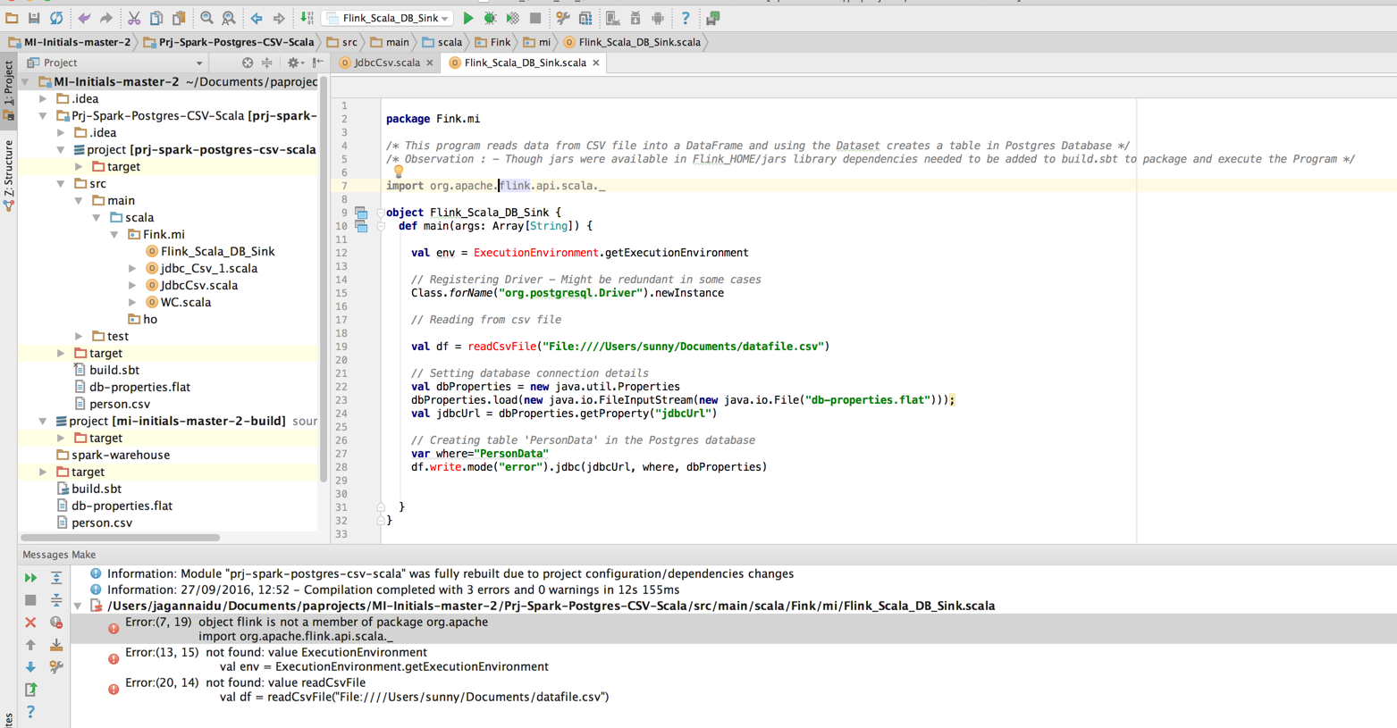Rerun make with green double-arrow icon
Screen dimensions: 1397x728
[30, 578]
